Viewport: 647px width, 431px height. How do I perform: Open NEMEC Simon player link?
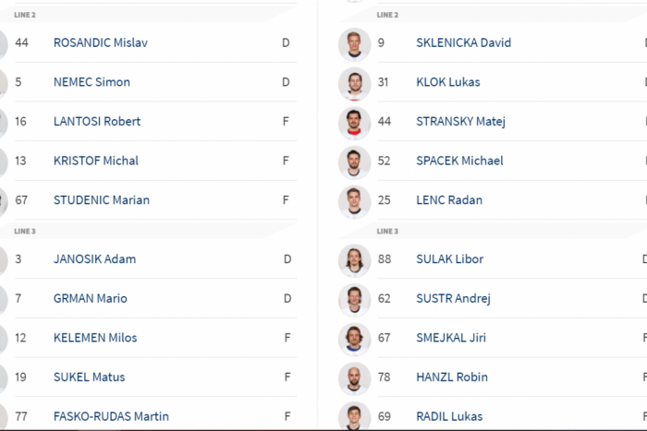(92, 82)
